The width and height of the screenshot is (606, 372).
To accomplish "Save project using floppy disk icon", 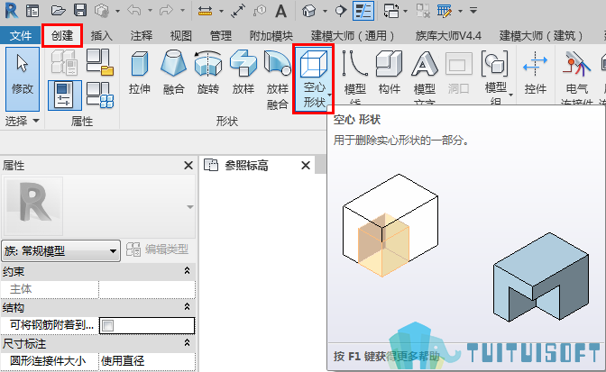I will click(80, 11).
